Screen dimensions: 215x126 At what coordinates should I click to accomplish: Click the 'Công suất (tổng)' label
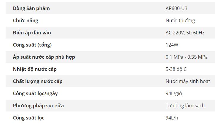pyautogui.click(x=32, y=45)
